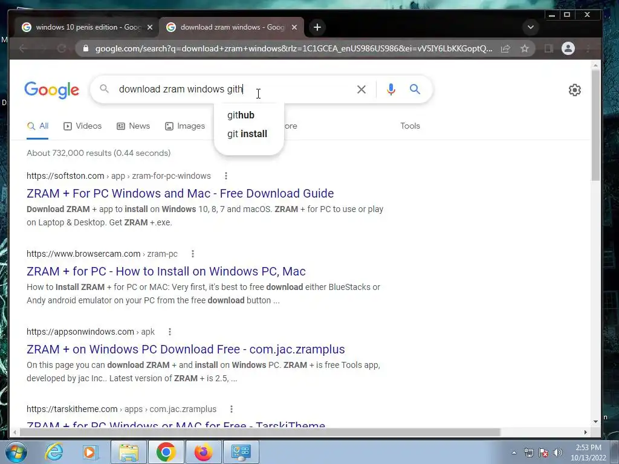The height and width of the screenshot is (464, 619).
Task: Open the Control Panel taskbar item
Action: 241,452
